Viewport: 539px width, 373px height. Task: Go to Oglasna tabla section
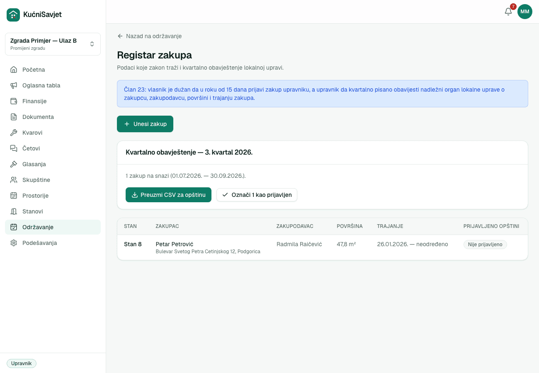tap(53, 85)
